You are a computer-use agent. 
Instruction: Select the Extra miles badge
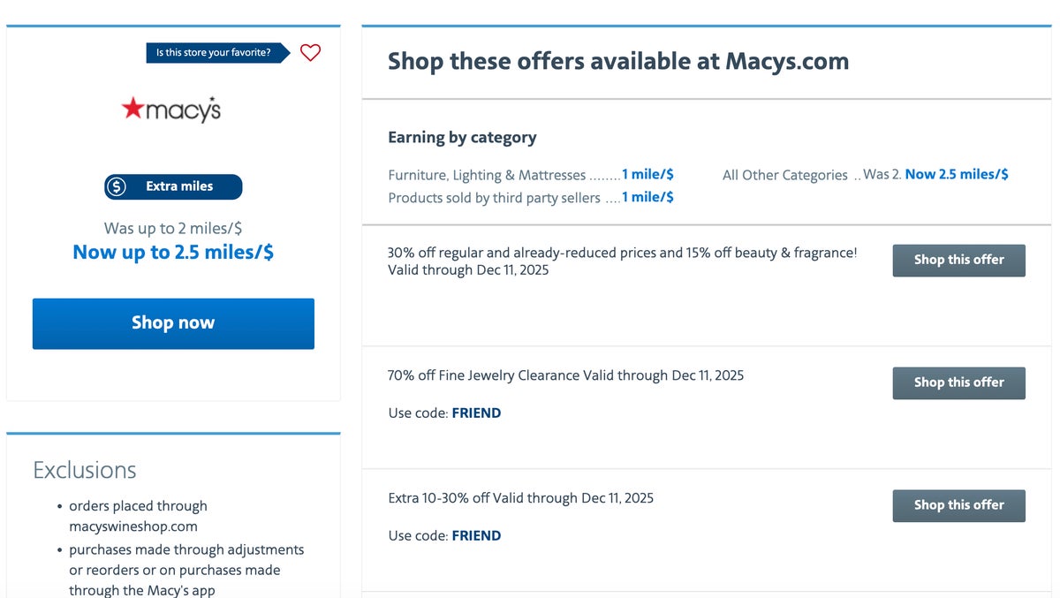click(172, 186)
